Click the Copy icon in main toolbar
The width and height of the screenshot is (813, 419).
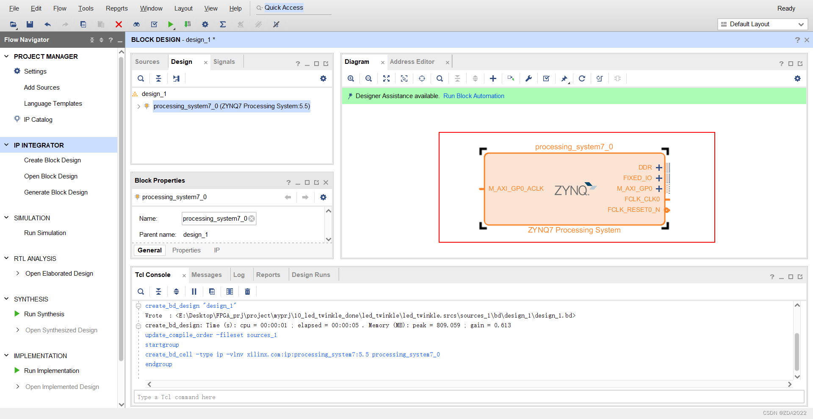(x=83, y=25)
